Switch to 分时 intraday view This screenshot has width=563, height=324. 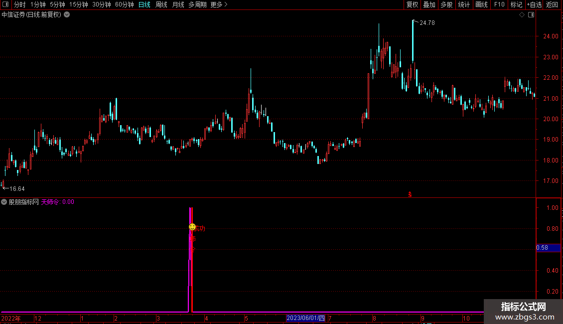(20, 4)
